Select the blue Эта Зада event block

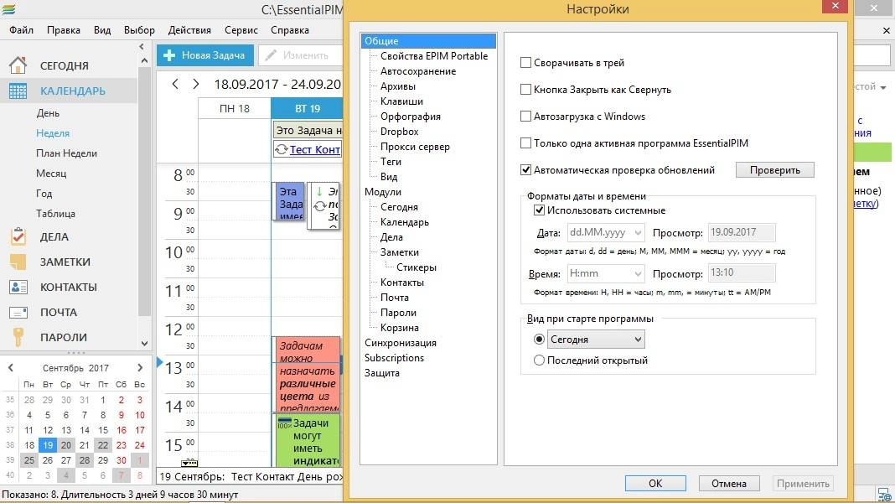289,201
